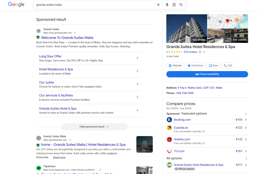Screen dimensions: 259x174
Task: Click the review info circle icon
Action: point(200,52)
